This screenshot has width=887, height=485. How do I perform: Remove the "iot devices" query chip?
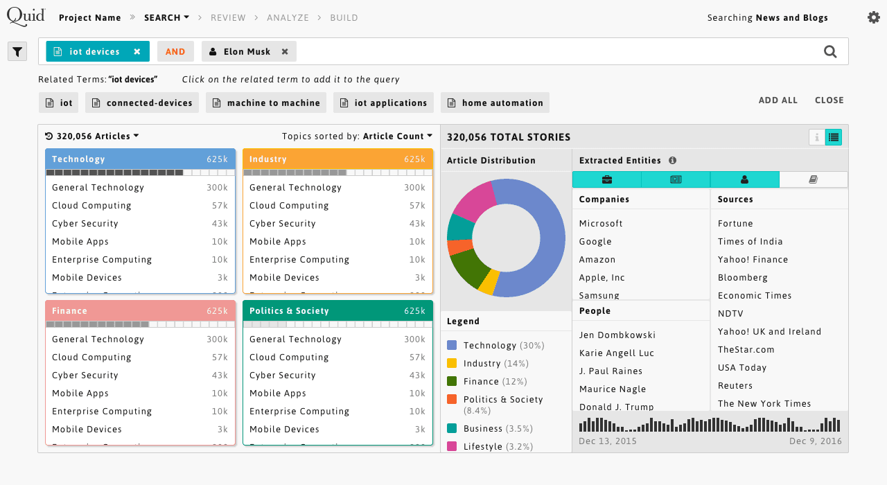click(137, 51)
